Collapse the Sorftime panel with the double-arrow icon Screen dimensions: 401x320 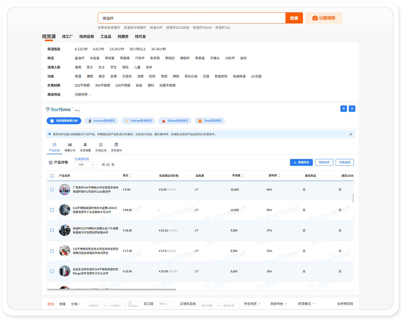click(352, 109)
